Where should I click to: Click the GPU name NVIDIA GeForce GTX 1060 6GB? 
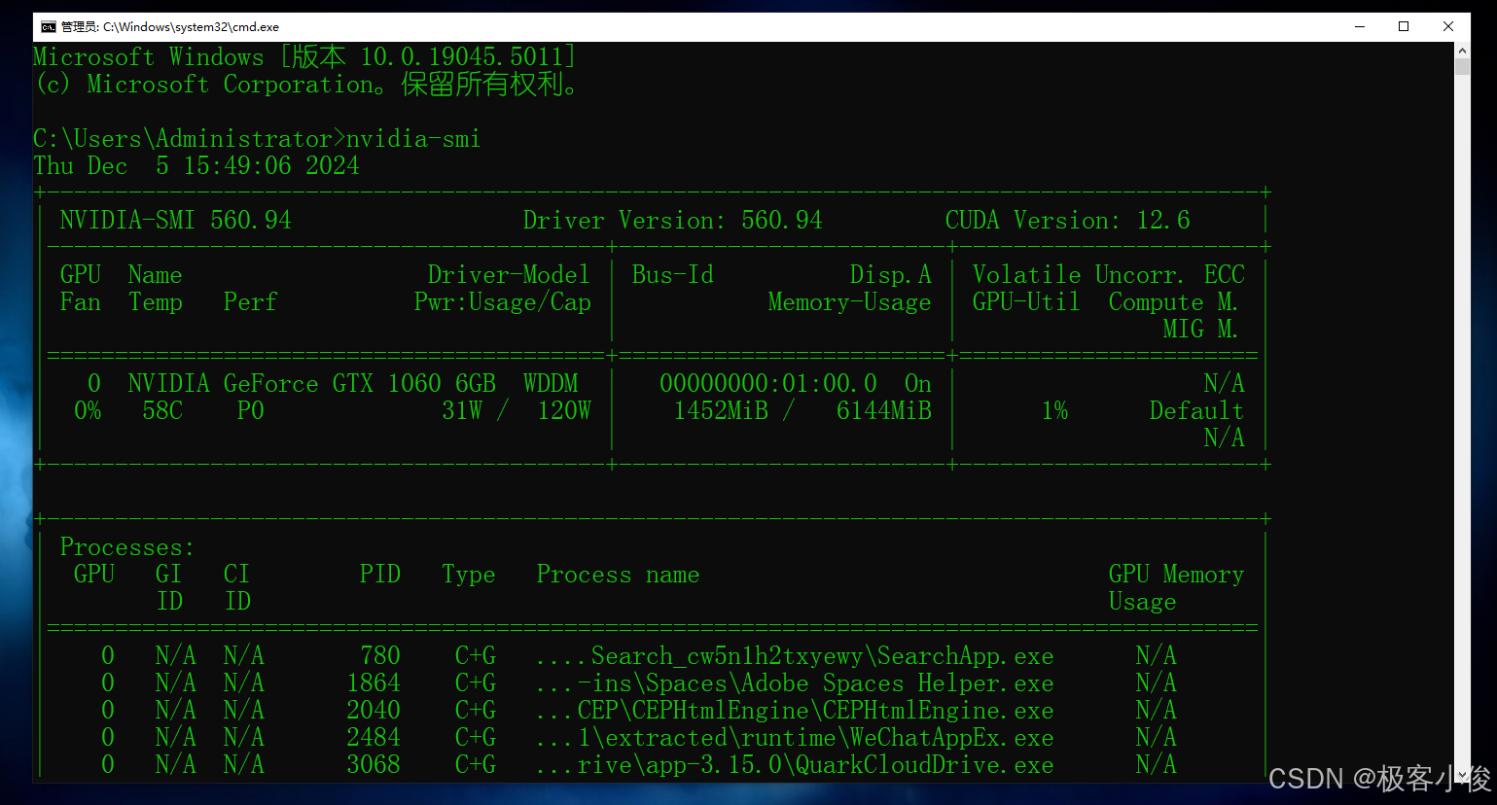(311, 384)
